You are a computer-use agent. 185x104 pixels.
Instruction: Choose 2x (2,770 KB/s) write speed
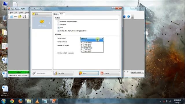92,49
